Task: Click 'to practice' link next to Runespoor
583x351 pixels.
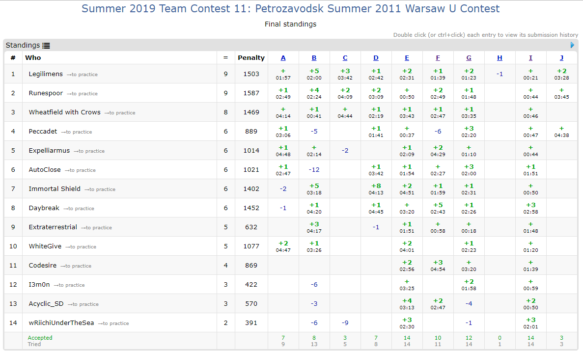Action: (x=82, y=94)
